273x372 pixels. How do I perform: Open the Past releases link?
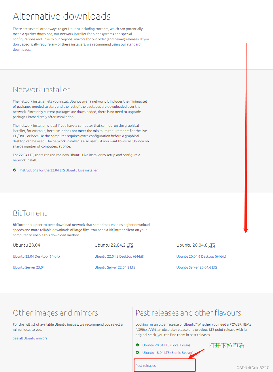pos(146,366)
